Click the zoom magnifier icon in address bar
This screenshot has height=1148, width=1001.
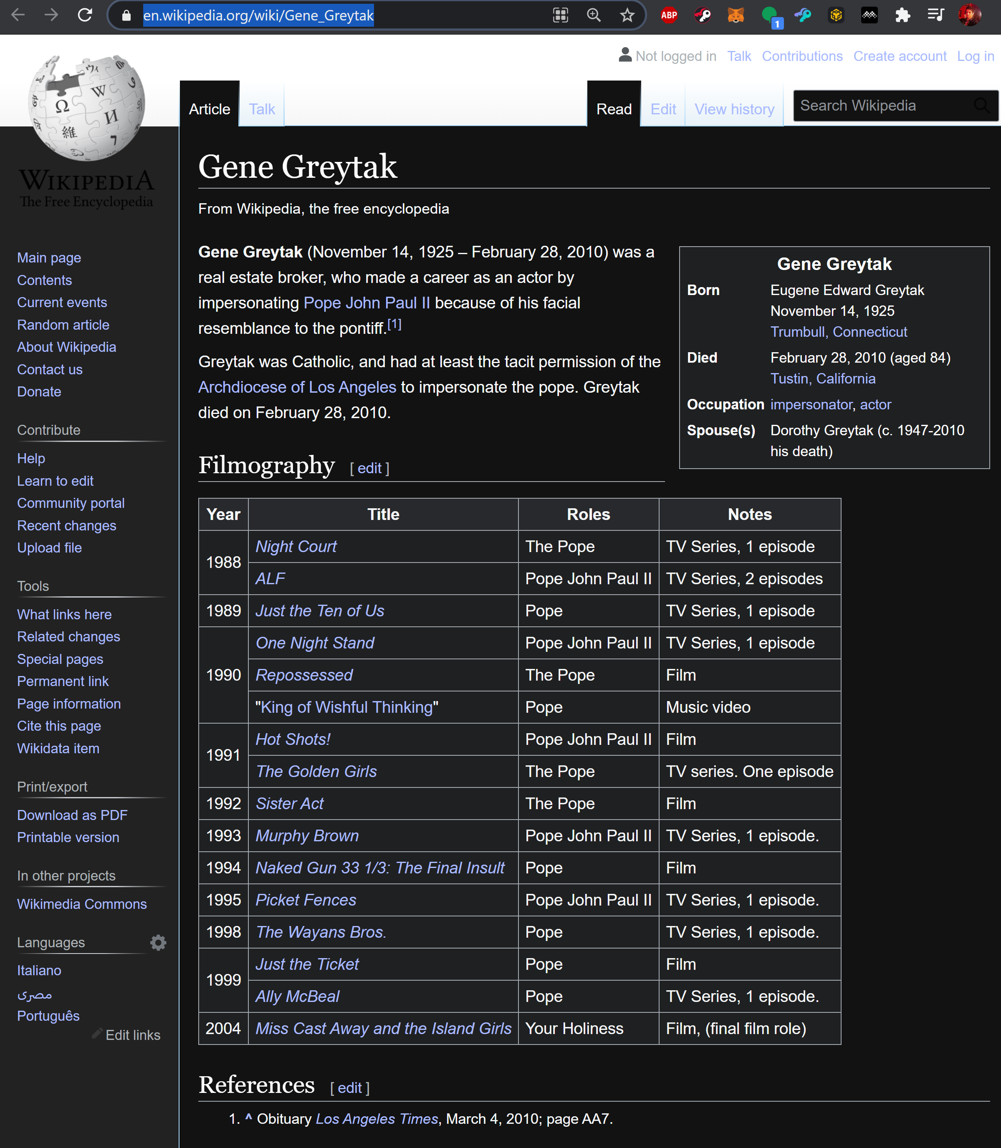[594, 15]
